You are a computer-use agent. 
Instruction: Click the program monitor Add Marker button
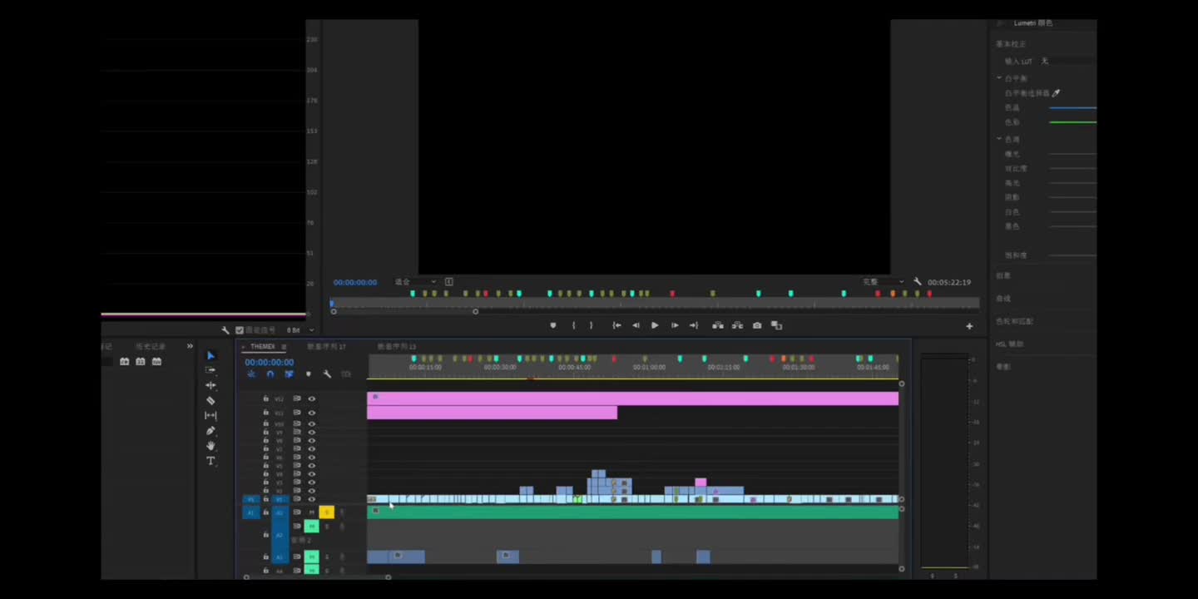coord(553,325)
